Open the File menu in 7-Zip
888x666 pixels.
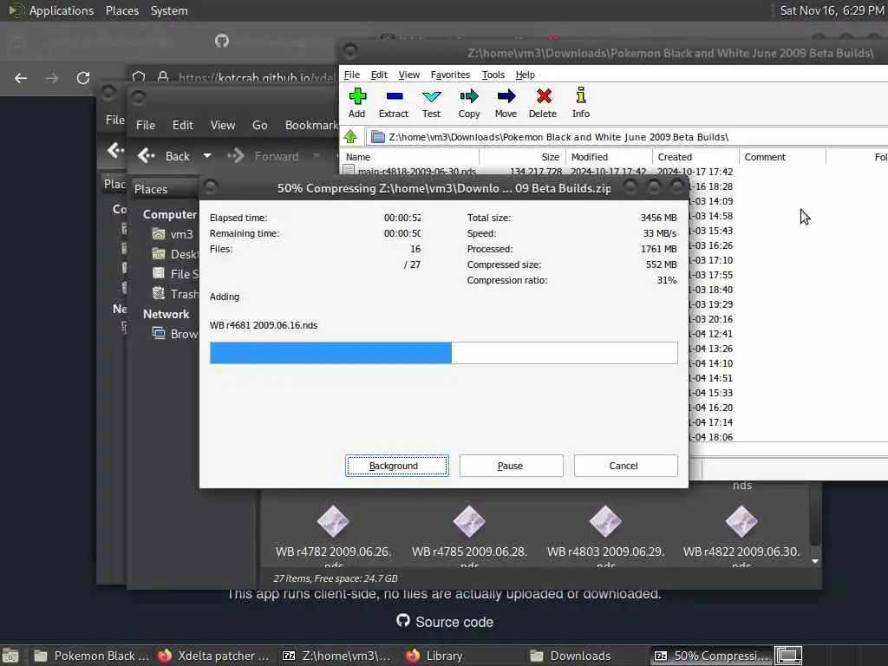coord(352,75)
